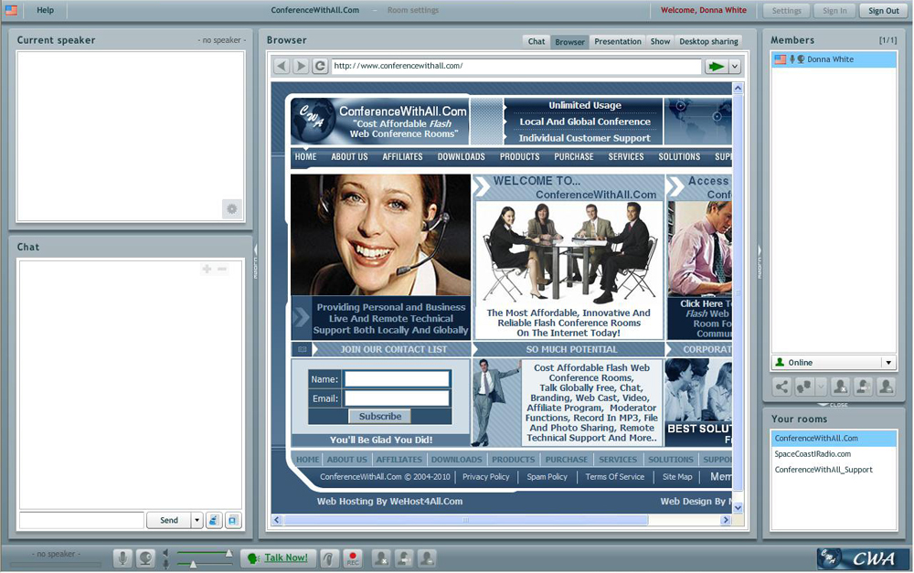
Task: Click the minus icon in Chat panel
Action: click(222, 269)
